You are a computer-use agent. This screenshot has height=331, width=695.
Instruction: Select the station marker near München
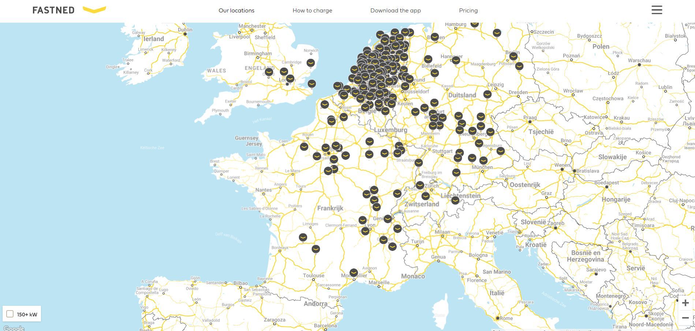tap(483, 160)
